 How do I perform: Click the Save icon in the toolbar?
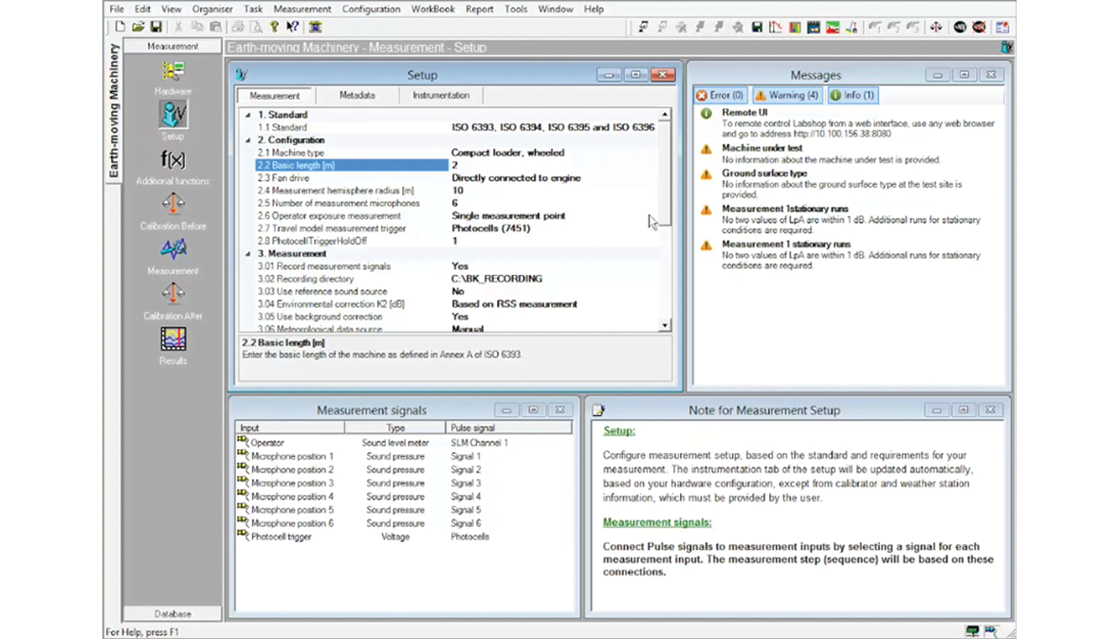pos(156,27)
